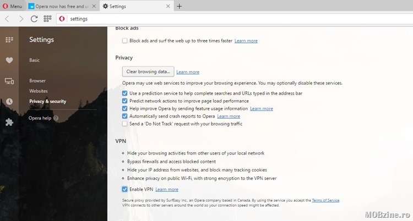Viewport: 413px width, 221px height.
Task: Enable Block ads checkbox
Action: pyautogui.click(x=124, y=41)
